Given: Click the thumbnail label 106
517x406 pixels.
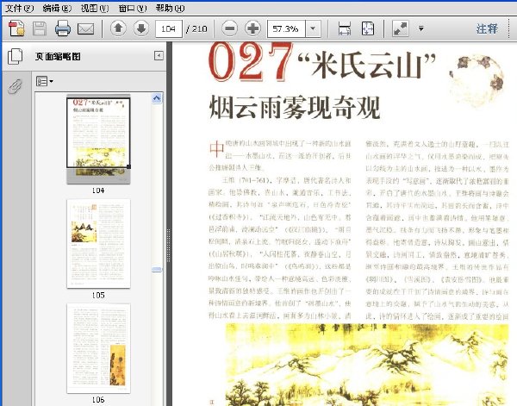Looking at the screenshot, I should [98, 400].
